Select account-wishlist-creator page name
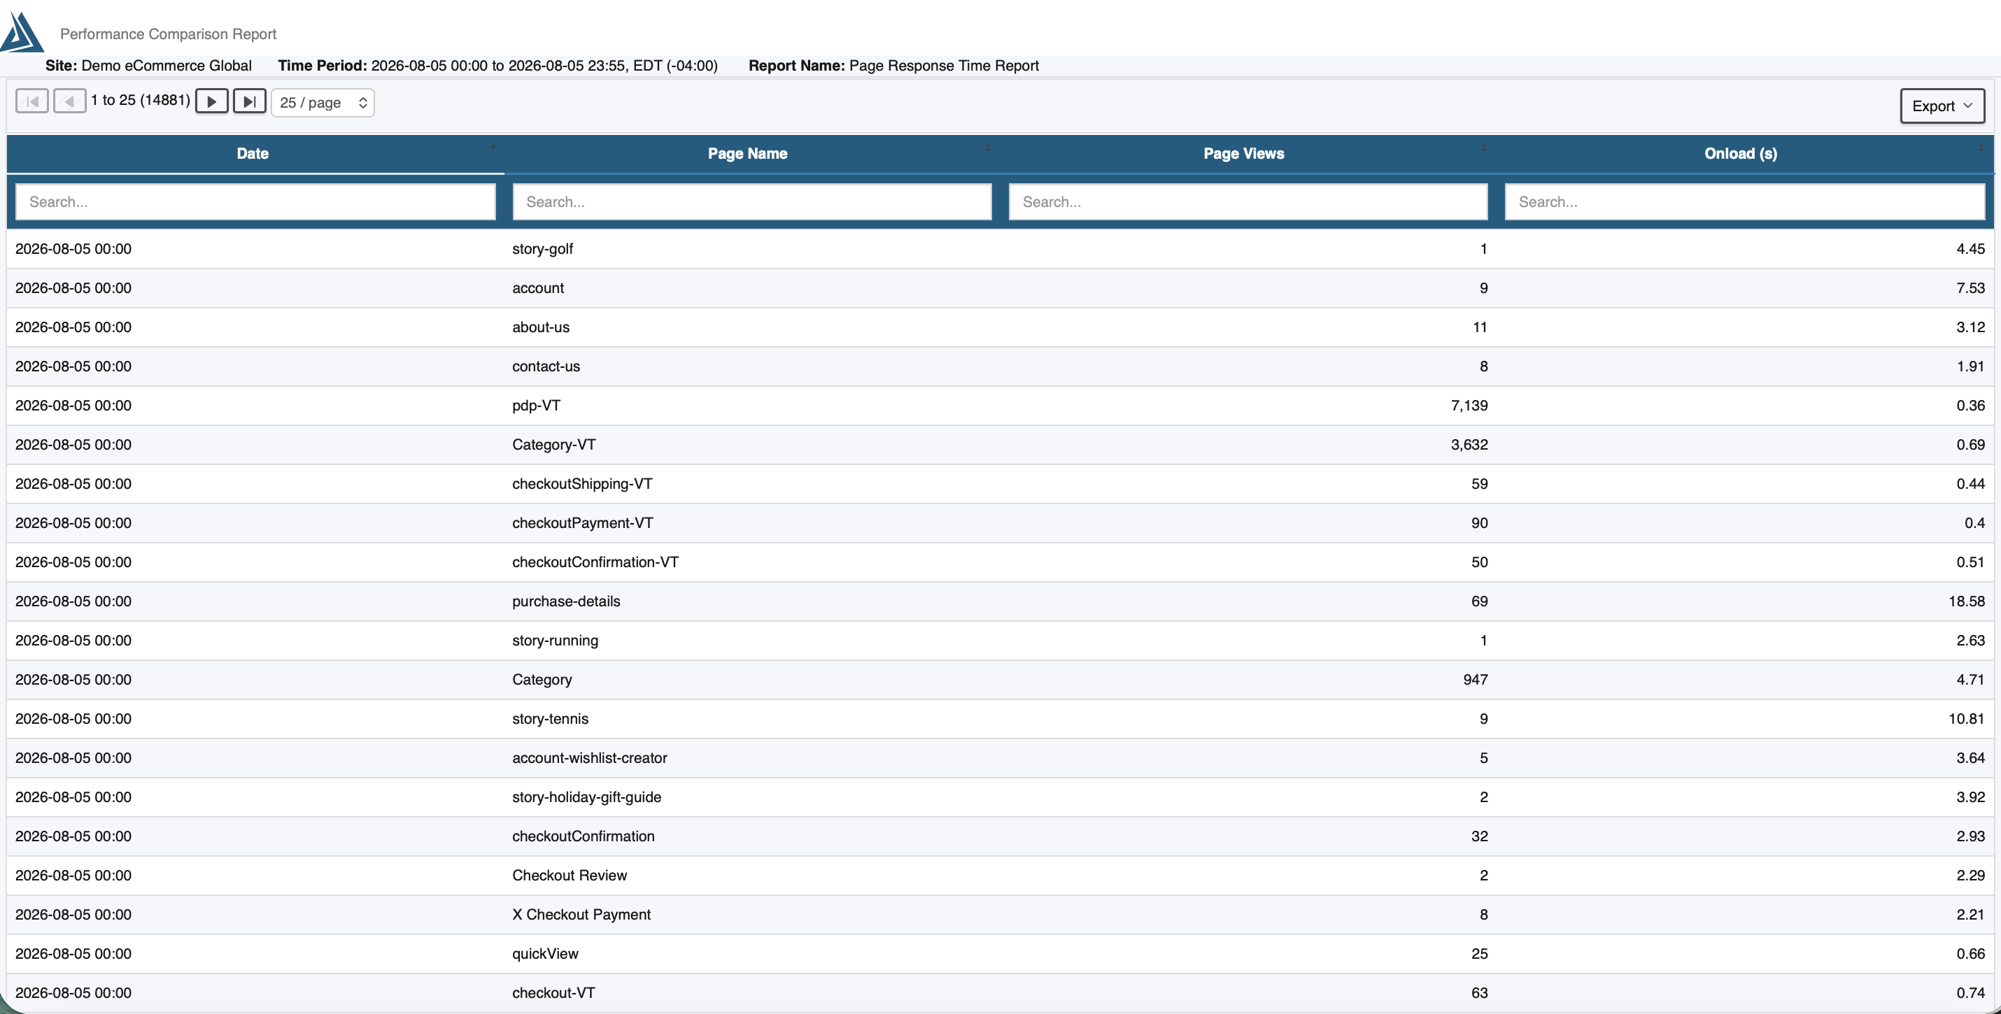The height and width of the screenshot is (1014, 2001). pos(590,758)
